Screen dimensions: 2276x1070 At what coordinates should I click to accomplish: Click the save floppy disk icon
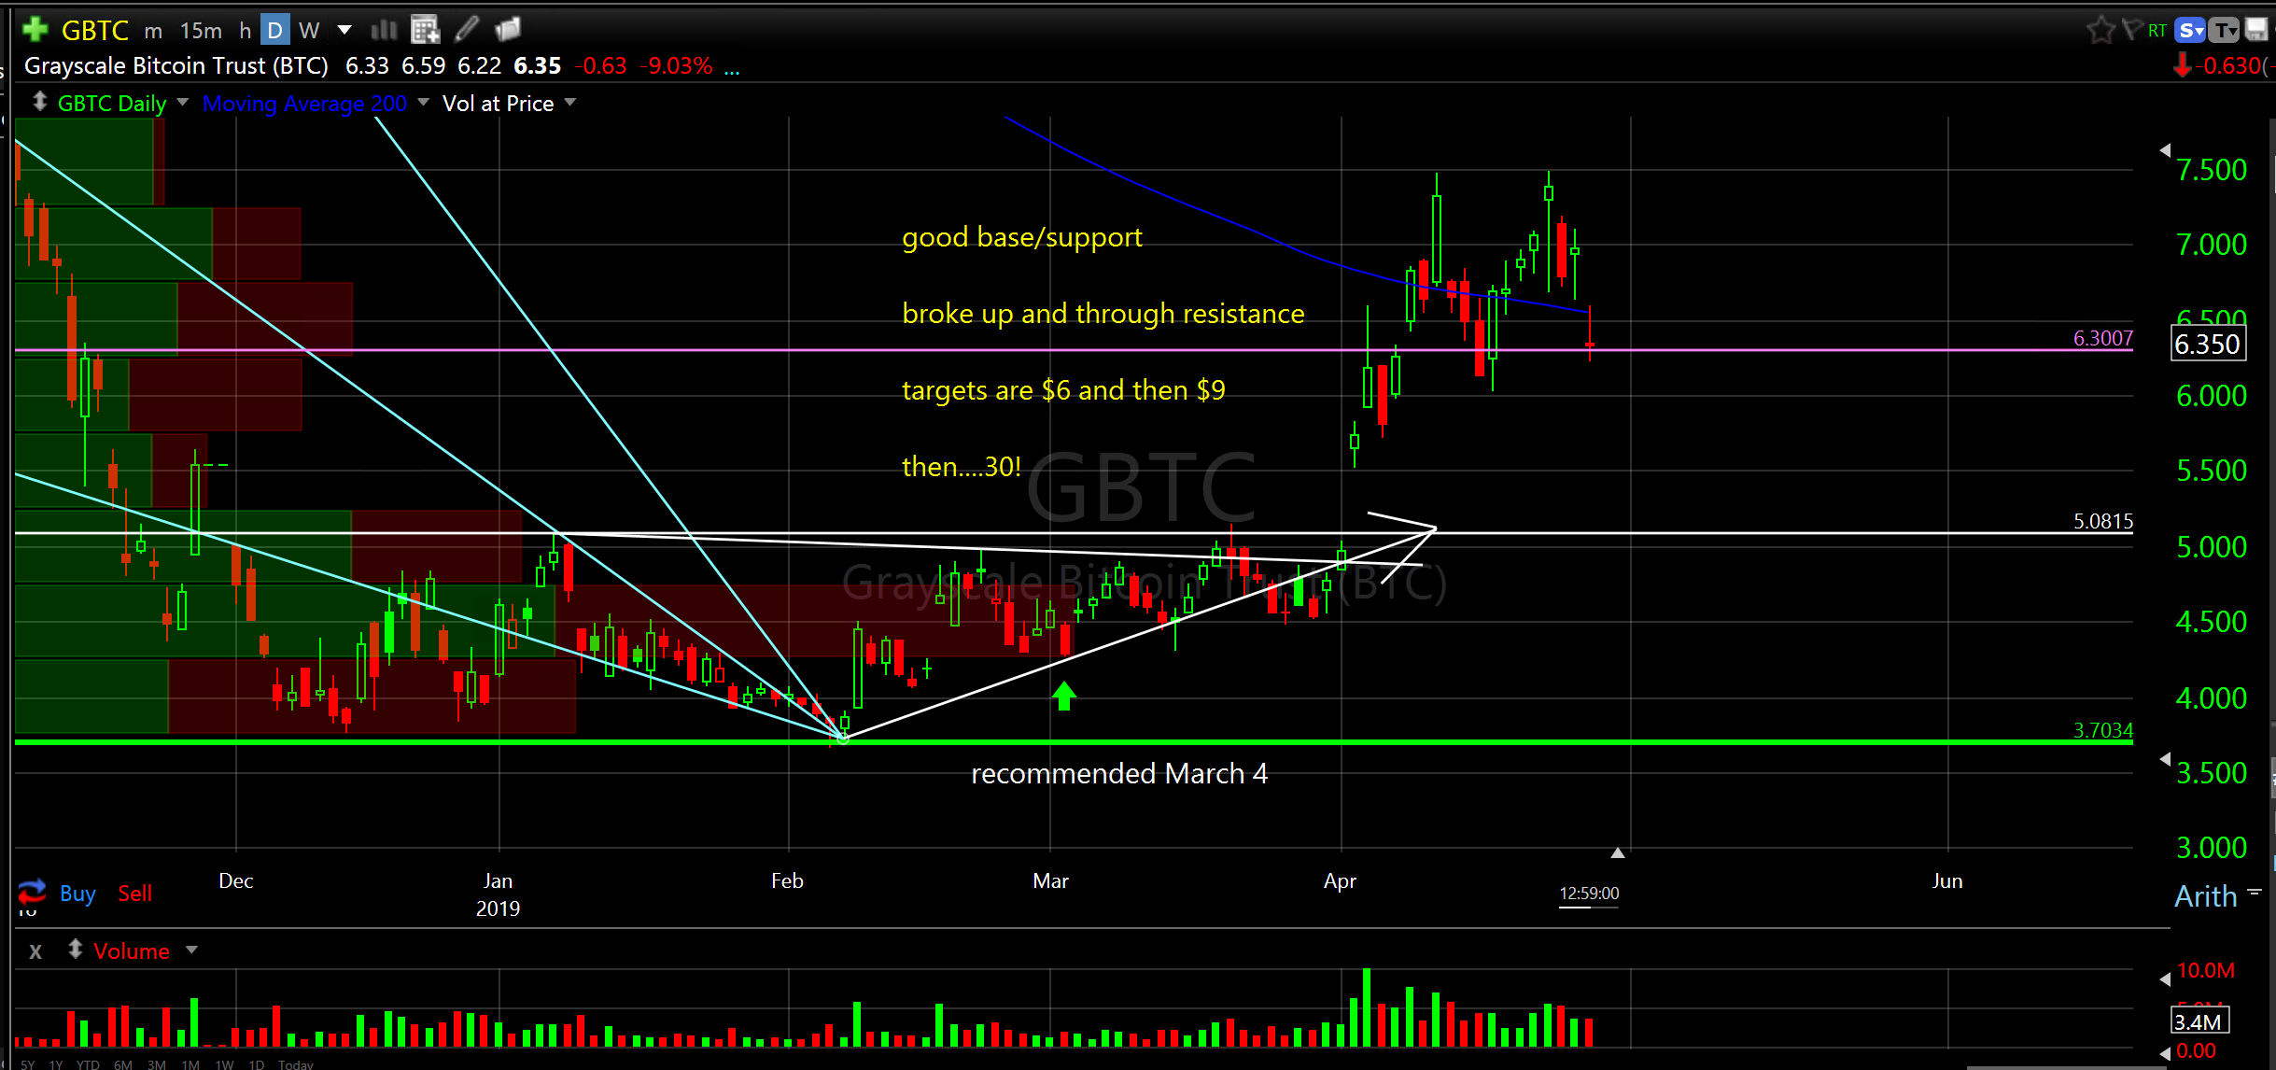(x=2256, y=30)
